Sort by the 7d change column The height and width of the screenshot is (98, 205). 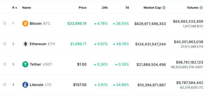(127, 8)
